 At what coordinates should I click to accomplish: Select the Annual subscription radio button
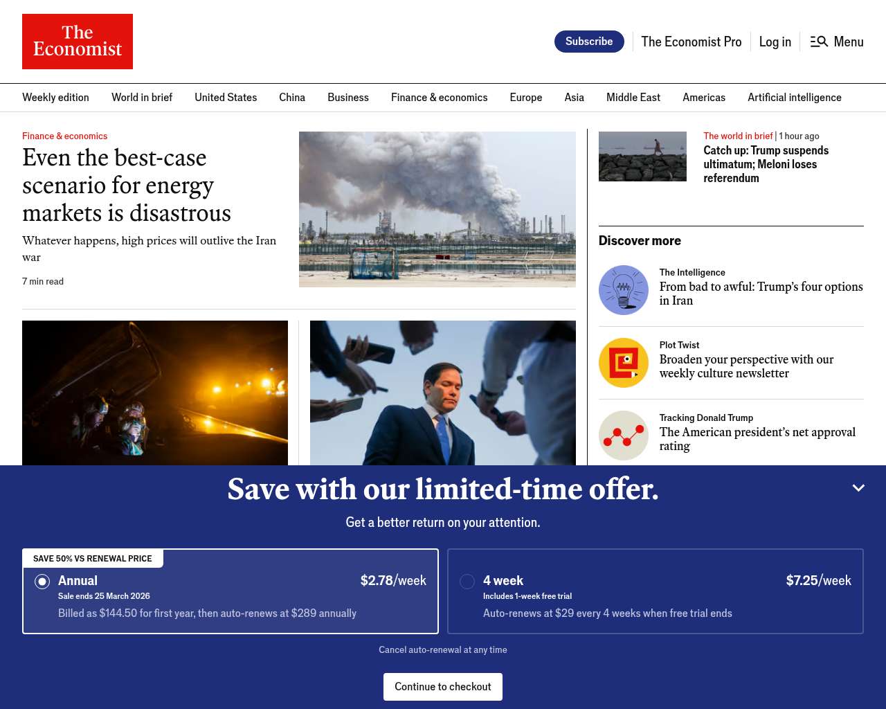pos(42,582)
